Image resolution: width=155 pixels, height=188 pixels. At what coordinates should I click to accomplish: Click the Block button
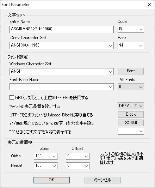(x=131, y=114)
